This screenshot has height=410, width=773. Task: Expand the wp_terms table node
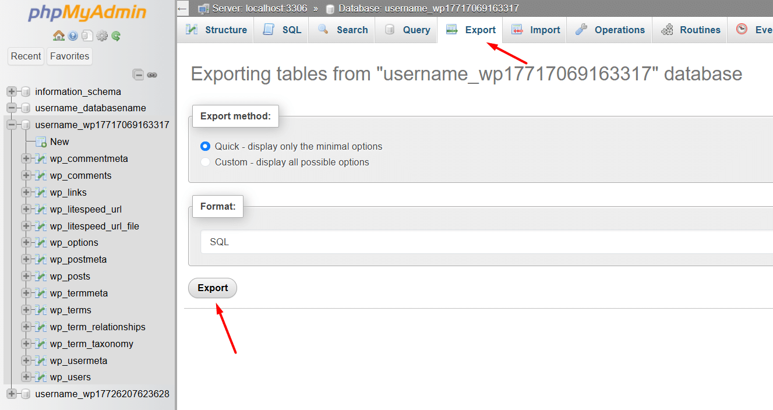26,310
